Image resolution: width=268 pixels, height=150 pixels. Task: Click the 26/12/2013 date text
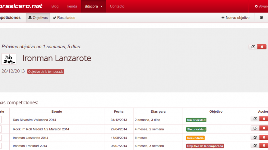13,71
